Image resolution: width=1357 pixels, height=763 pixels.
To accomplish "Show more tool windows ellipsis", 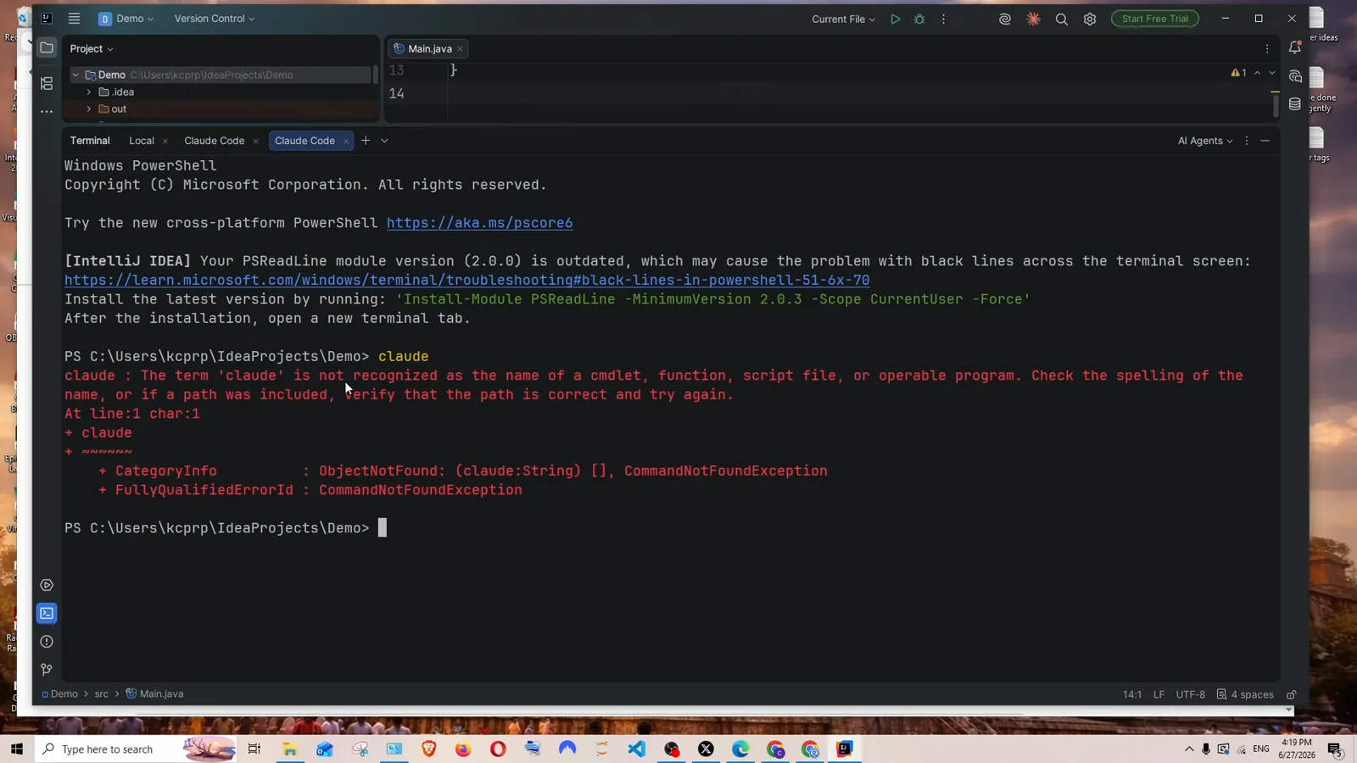I will pyautogui.click(x=47, y=111).
